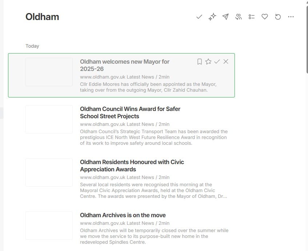Star the new Mayor article

click(x=208, y=61)
